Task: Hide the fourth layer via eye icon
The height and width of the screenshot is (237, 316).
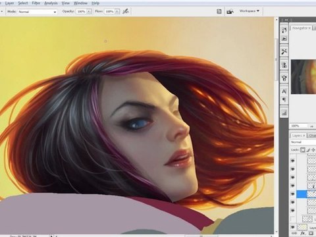Action: (x=293, y=186)
